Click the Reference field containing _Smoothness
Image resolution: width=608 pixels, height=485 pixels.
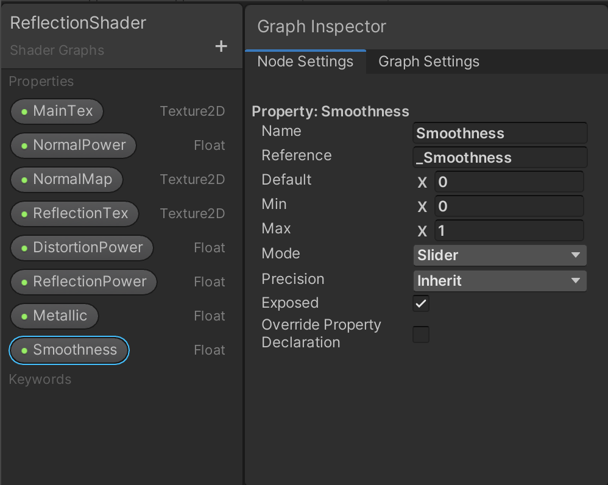pos(500,158)
